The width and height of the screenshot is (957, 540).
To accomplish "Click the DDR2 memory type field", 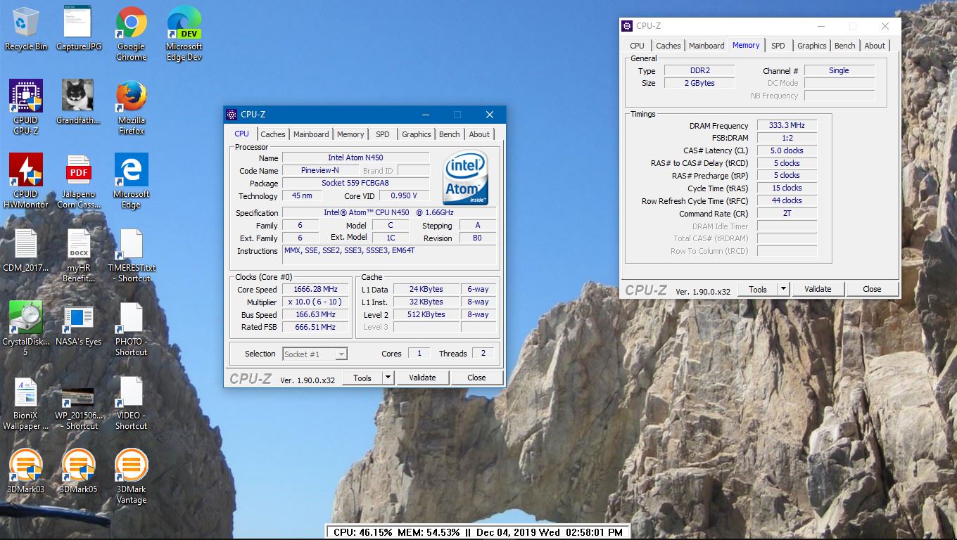I will (x=699, y=70).
